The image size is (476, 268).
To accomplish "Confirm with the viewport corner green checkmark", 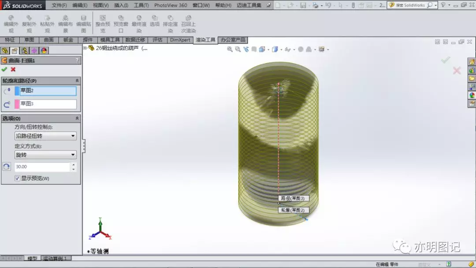I will coord(446,60).
